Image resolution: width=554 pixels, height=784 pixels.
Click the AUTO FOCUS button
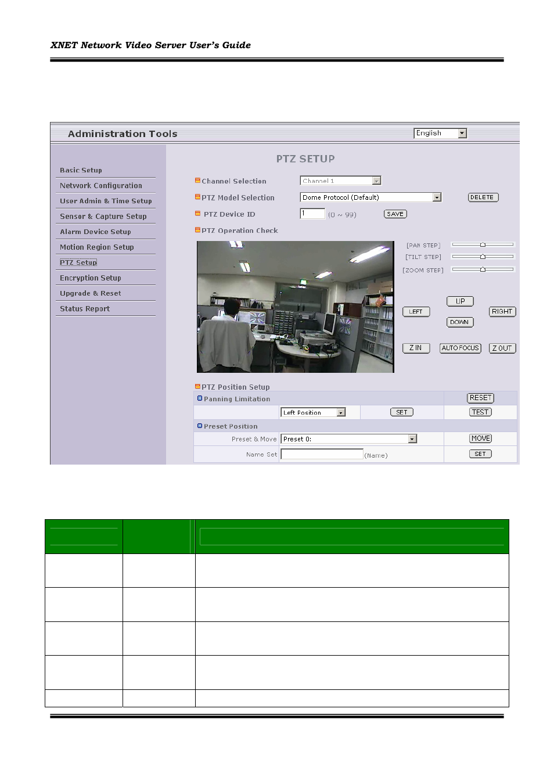click(460, 348)
